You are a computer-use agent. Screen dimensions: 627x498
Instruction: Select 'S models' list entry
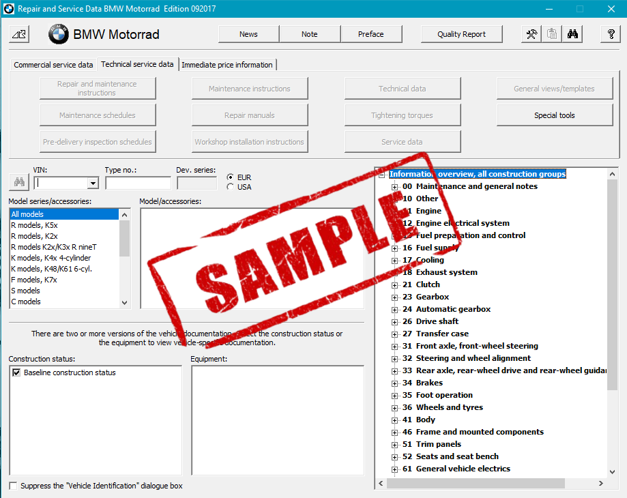[64, 291]
